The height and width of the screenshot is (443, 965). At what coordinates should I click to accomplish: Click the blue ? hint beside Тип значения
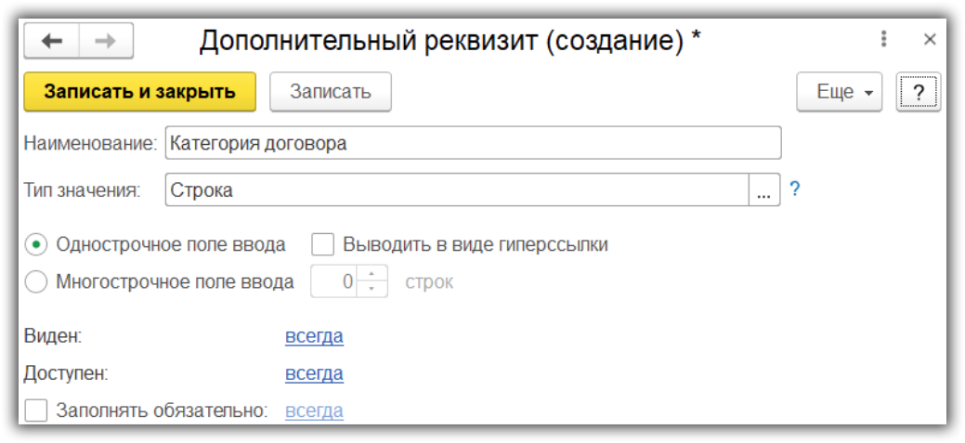point(794,190)
